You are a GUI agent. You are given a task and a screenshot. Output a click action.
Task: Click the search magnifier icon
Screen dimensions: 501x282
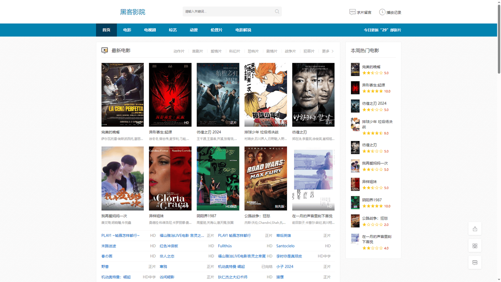coord(277,11)
